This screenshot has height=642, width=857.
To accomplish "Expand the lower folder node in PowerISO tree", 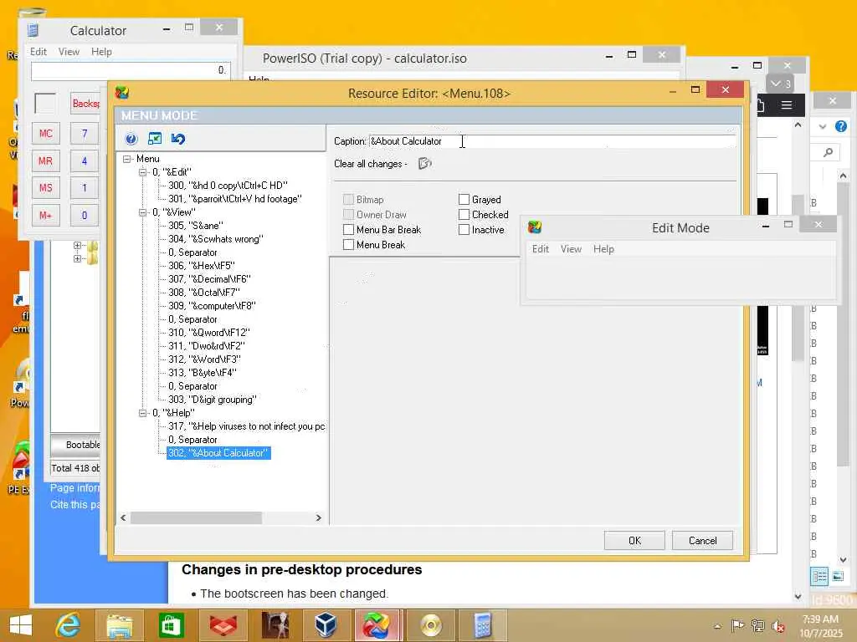I will tap(77, 258).
